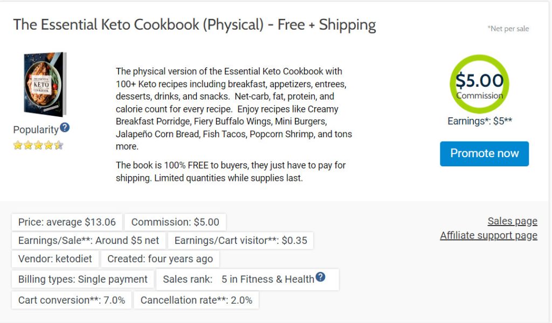Click the help icon next to Sales rank
Image resolution: width=552 pixels, height=323 pixels.
tap(321, 277)
